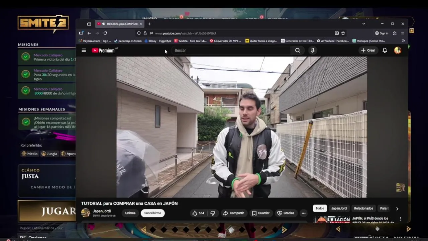Open the AI YouTube Thumbnail bookmark
The width and height of the screenshot is (428, 241).
tap(333, 41)
